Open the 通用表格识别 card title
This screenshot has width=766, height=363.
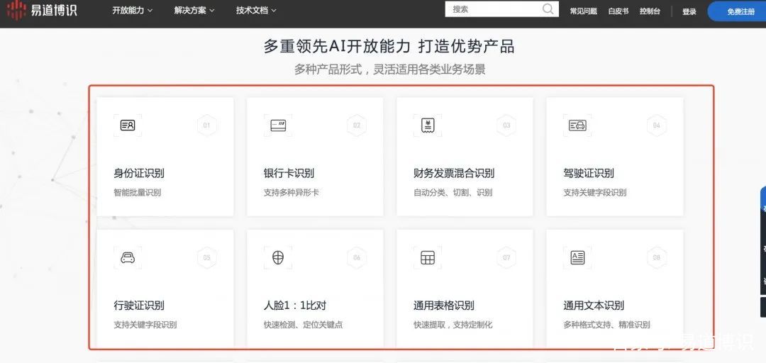(x=443, y=306)
